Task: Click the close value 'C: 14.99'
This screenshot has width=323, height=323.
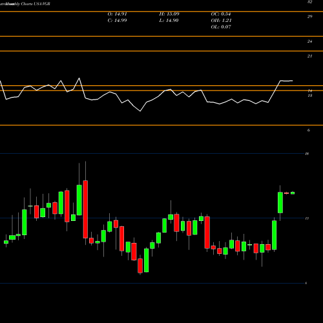Action: (x=117, y=21)
